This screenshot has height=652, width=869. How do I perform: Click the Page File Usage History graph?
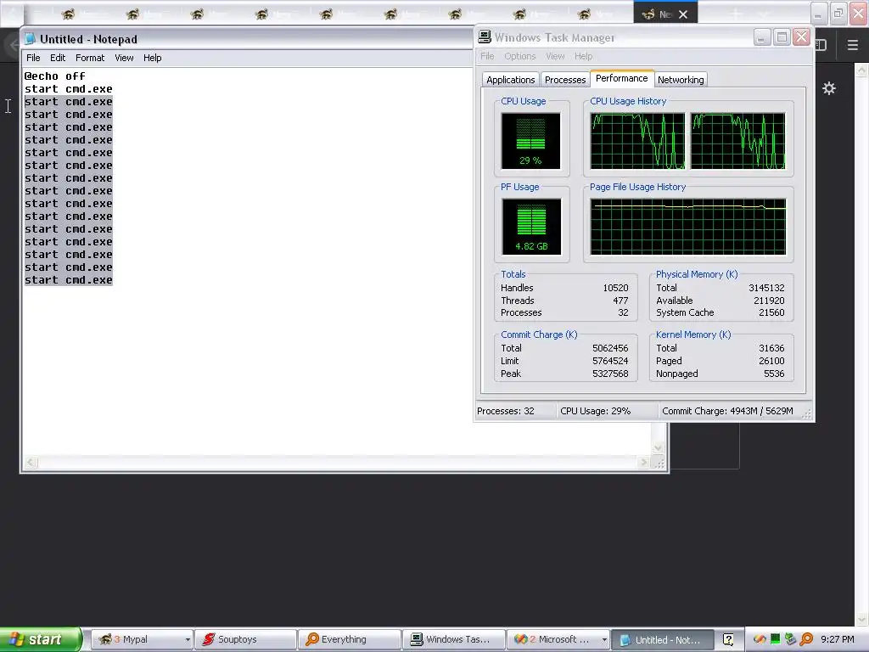pos(687,226)
